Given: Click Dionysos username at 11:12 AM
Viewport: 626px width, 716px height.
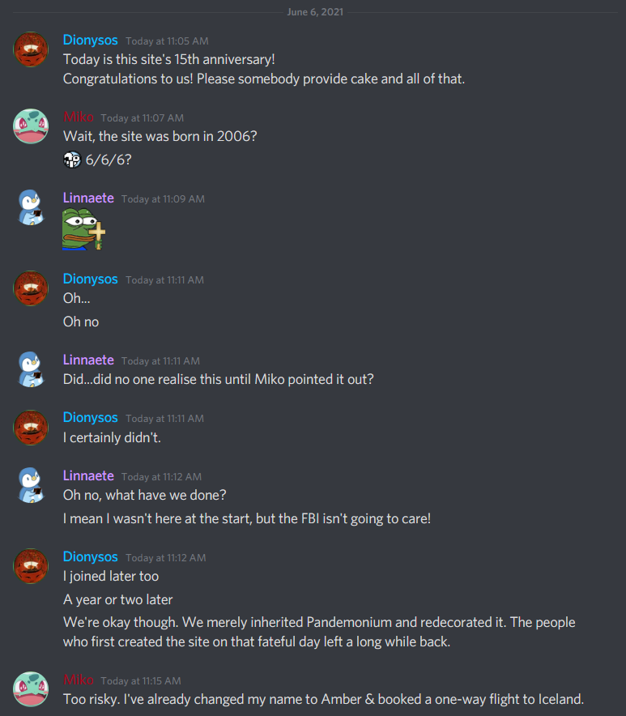Looking at the screenshot, I should (91, 556).
